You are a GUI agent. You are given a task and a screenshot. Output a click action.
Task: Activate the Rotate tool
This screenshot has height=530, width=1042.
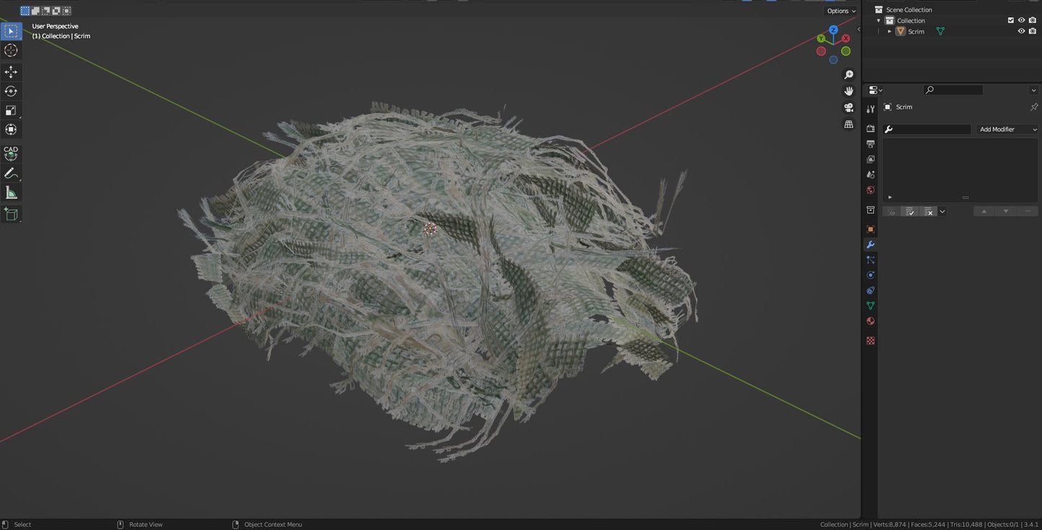coord(11,91)
